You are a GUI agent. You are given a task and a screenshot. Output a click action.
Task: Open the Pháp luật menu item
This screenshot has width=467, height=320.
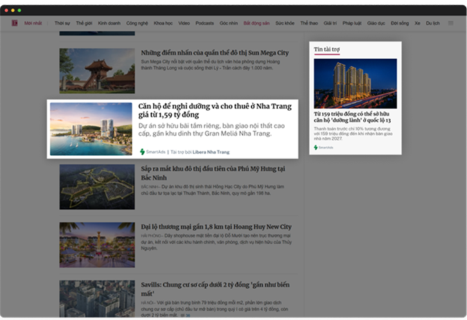(x=352, y=24)
